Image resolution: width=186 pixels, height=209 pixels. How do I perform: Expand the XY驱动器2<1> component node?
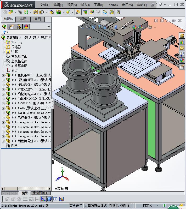(3, 89)
